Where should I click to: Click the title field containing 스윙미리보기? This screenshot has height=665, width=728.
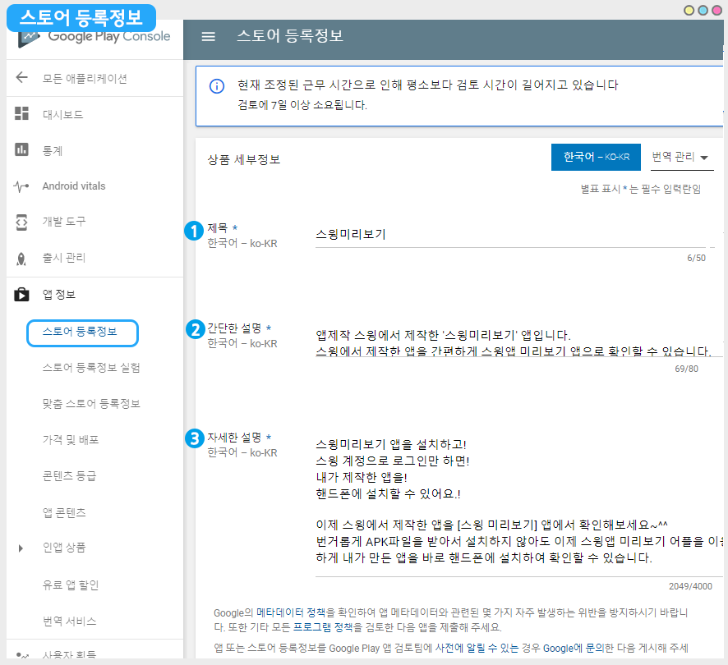pos(509,235)
